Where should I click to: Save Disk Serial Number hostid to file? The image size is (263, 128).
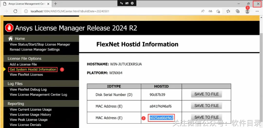click(x=206, y=94)
